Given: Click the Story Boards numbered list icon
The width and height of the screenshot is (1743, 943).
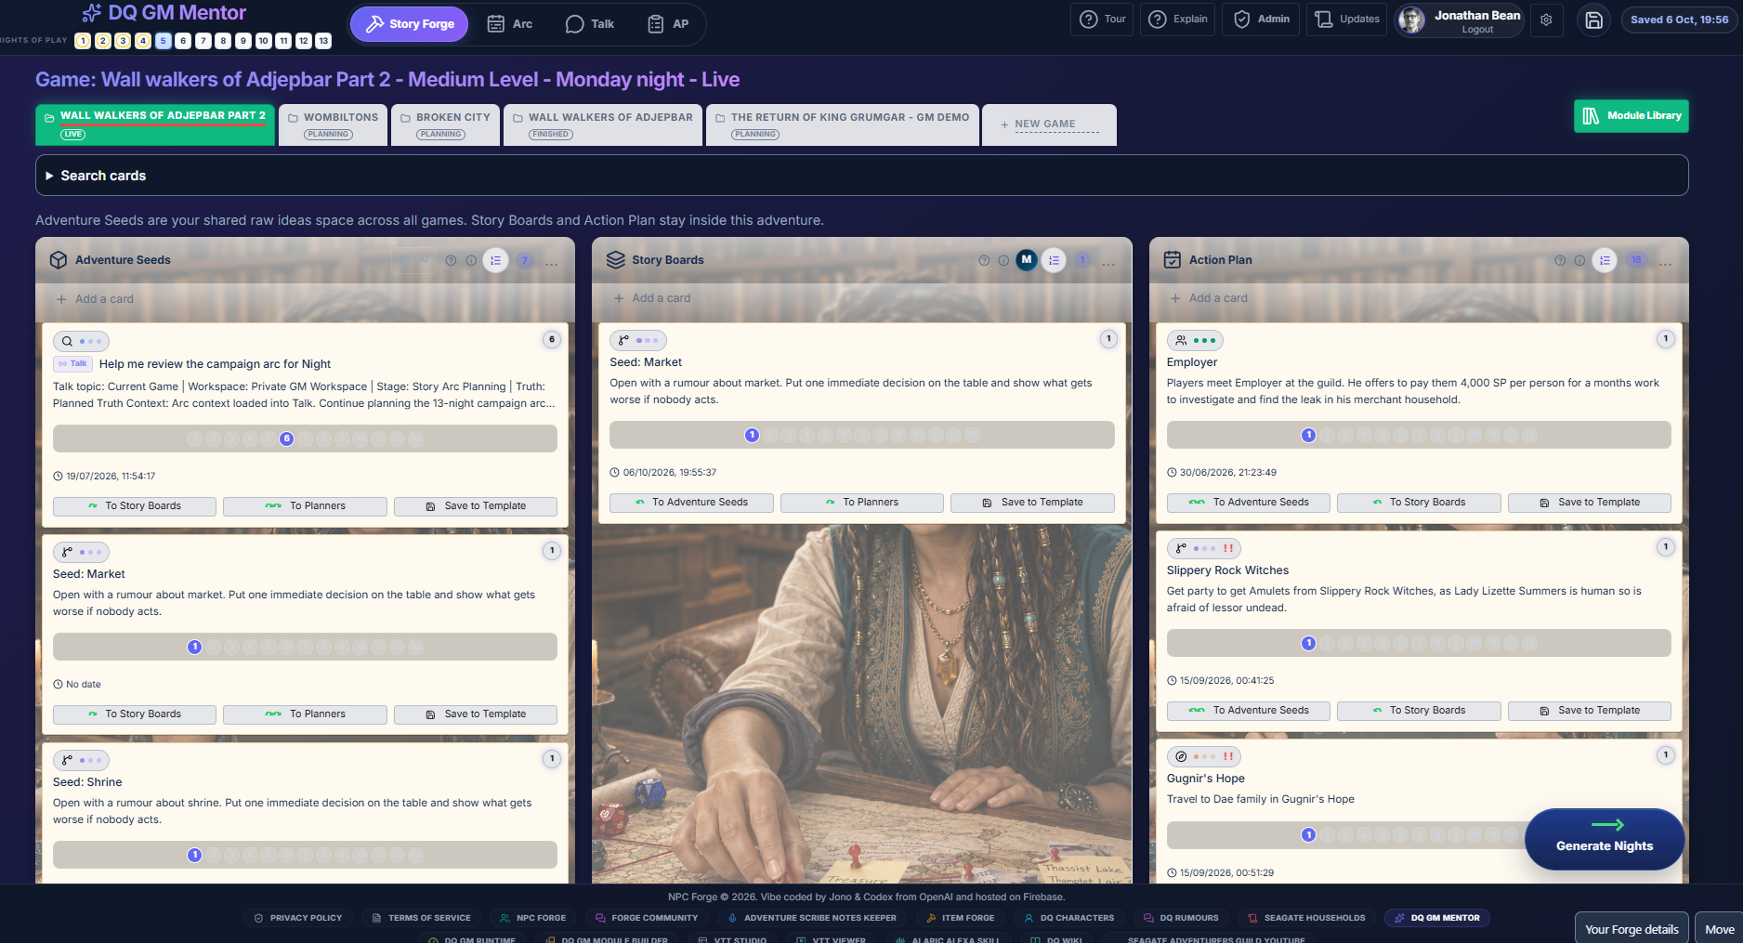Looking at the screenshot, I should click(x=1054, y=261).
